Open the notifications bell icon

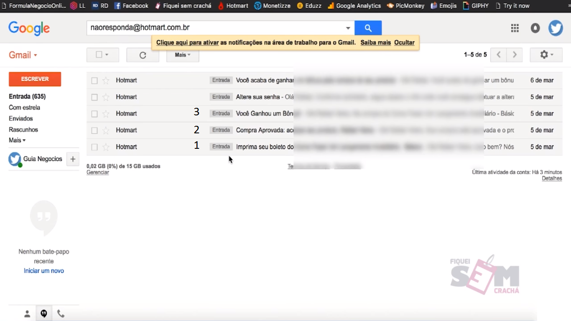tap(535, 28)
